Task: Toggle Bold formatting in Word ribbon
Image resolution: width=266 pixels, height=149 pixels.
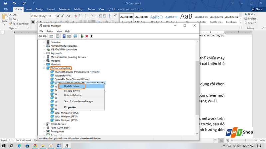Action: (33, 22)
